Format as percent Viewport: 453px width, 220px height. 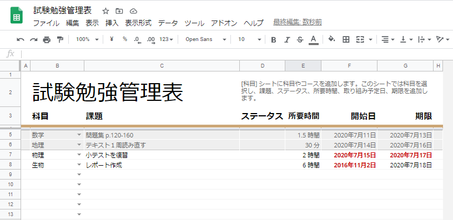coord(125,39)
